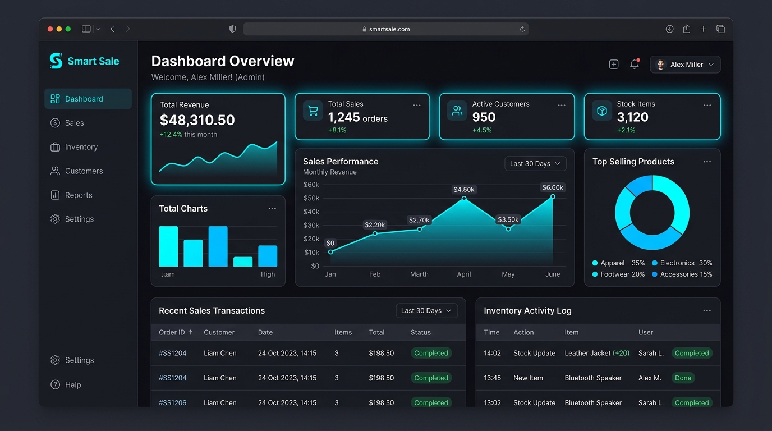Screen dimensions: 772x431
Task: Click the Total column header
Action: [376, 332]
